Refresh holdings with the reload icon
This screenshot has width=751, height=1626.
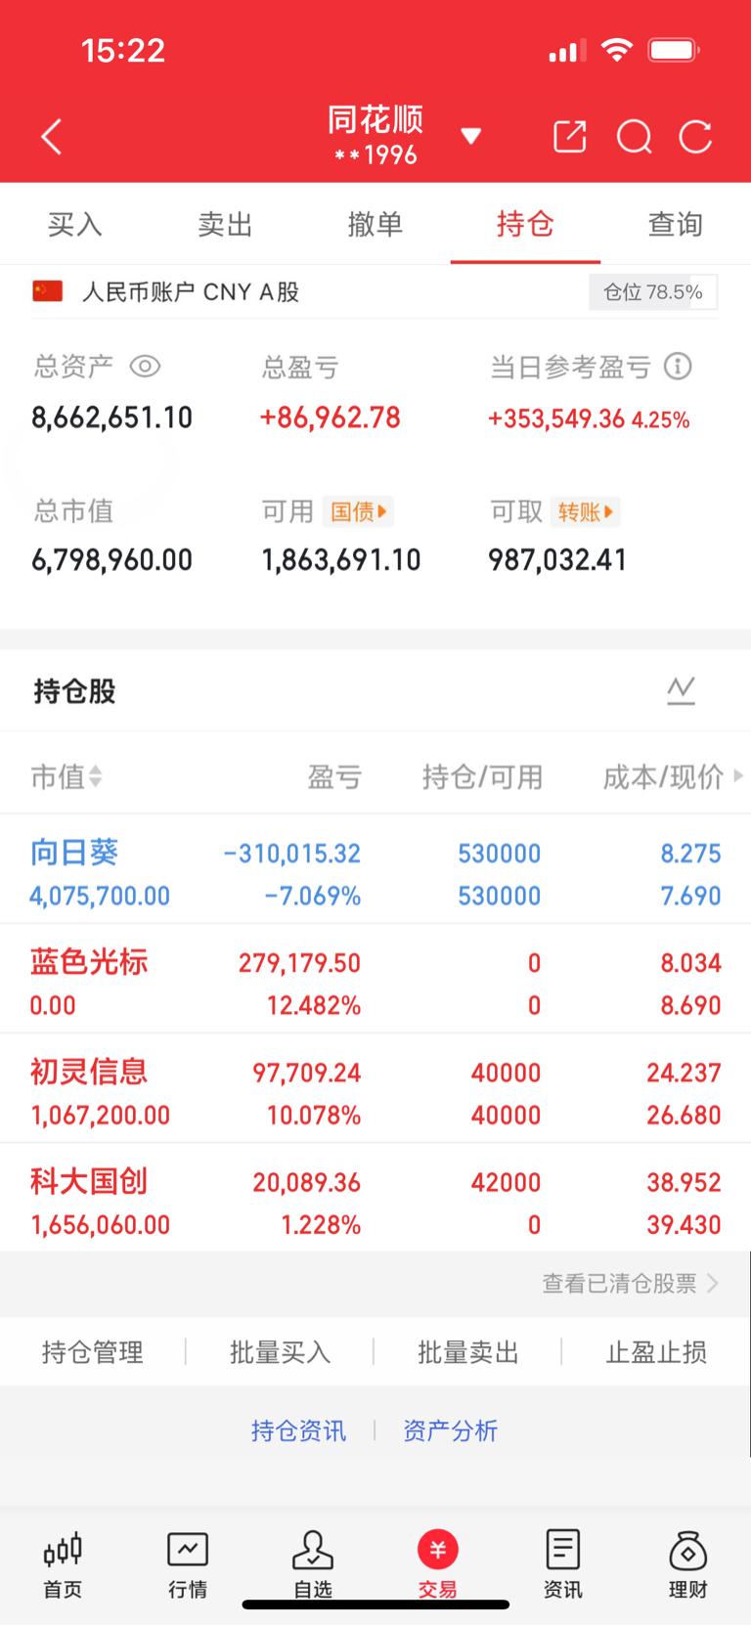(696, 137)
